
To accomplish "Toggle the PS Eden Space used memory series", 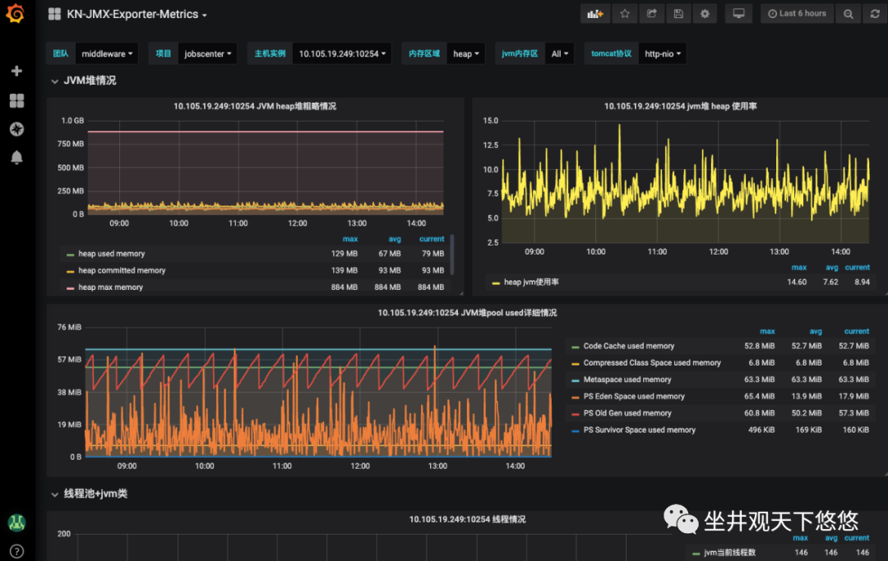I will 633,397.
